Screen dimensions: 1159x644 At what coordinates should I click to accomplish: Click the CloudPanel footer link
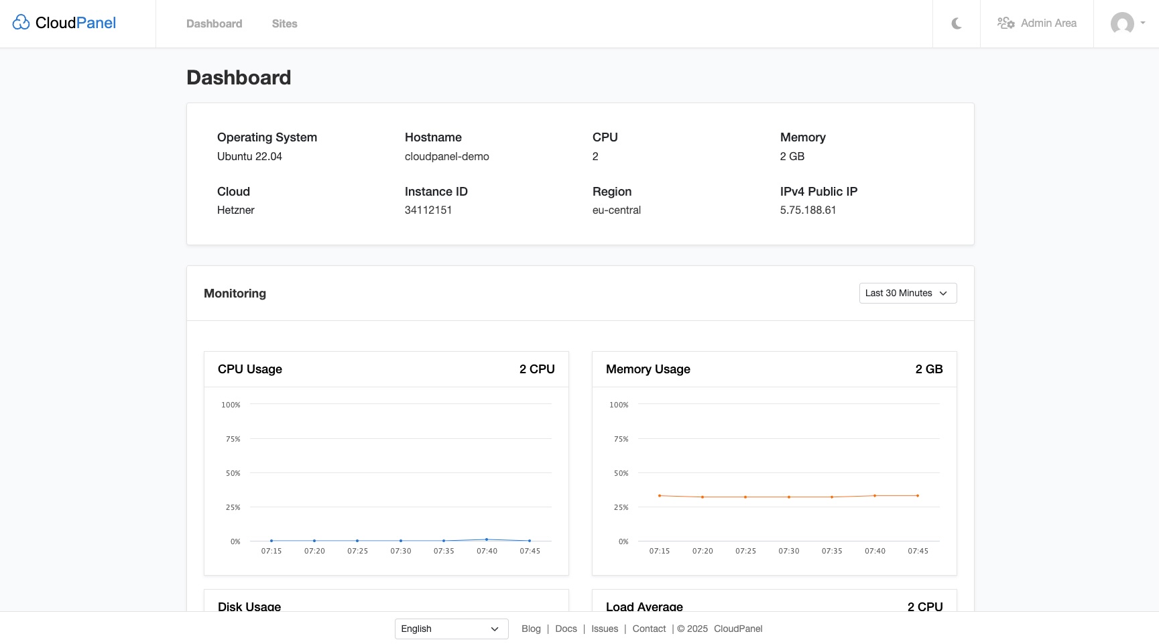click(738, 629)
